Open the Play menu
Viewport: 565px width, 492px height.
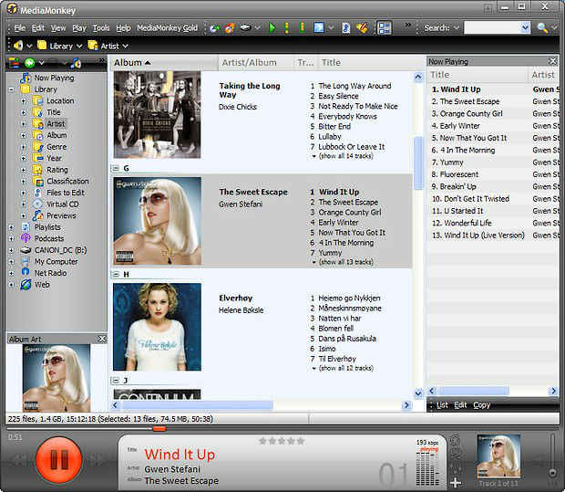pos(79,27)
